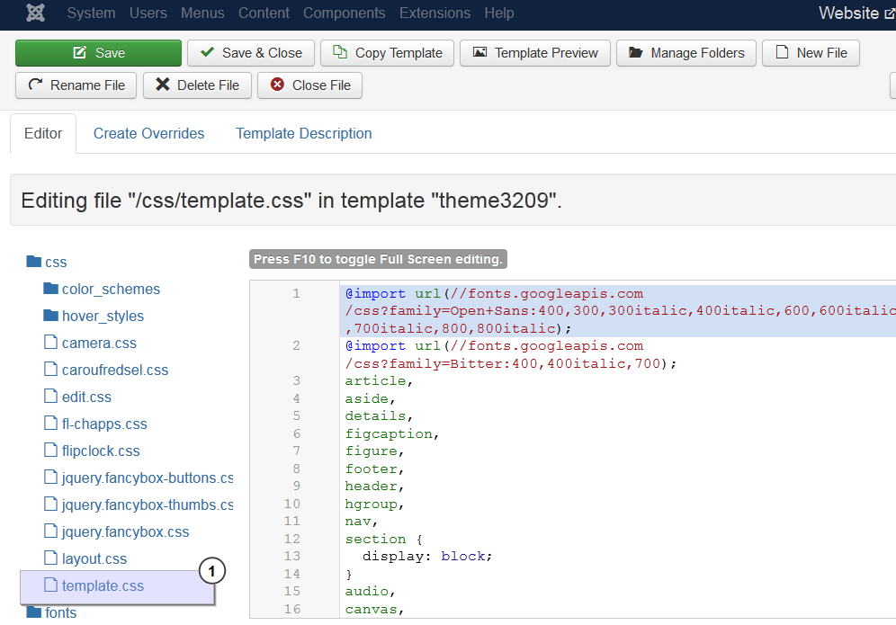
Task: Click the camera.css file icon
Action: click(51, 342)
